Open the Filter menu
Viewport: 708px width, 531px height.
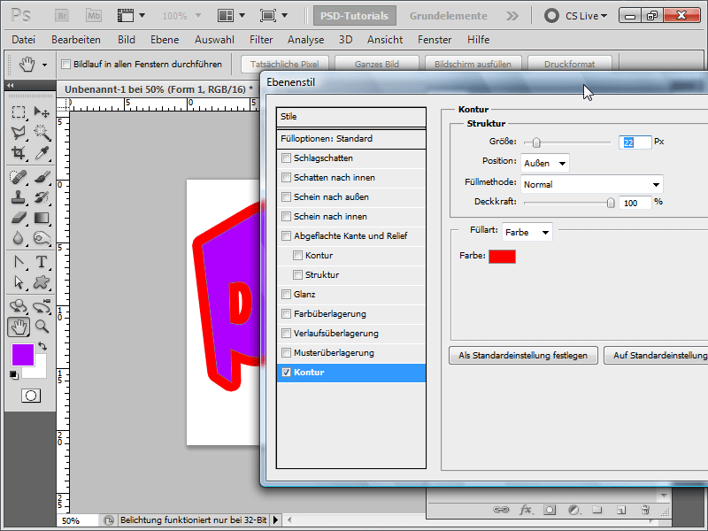coord(261,40)
